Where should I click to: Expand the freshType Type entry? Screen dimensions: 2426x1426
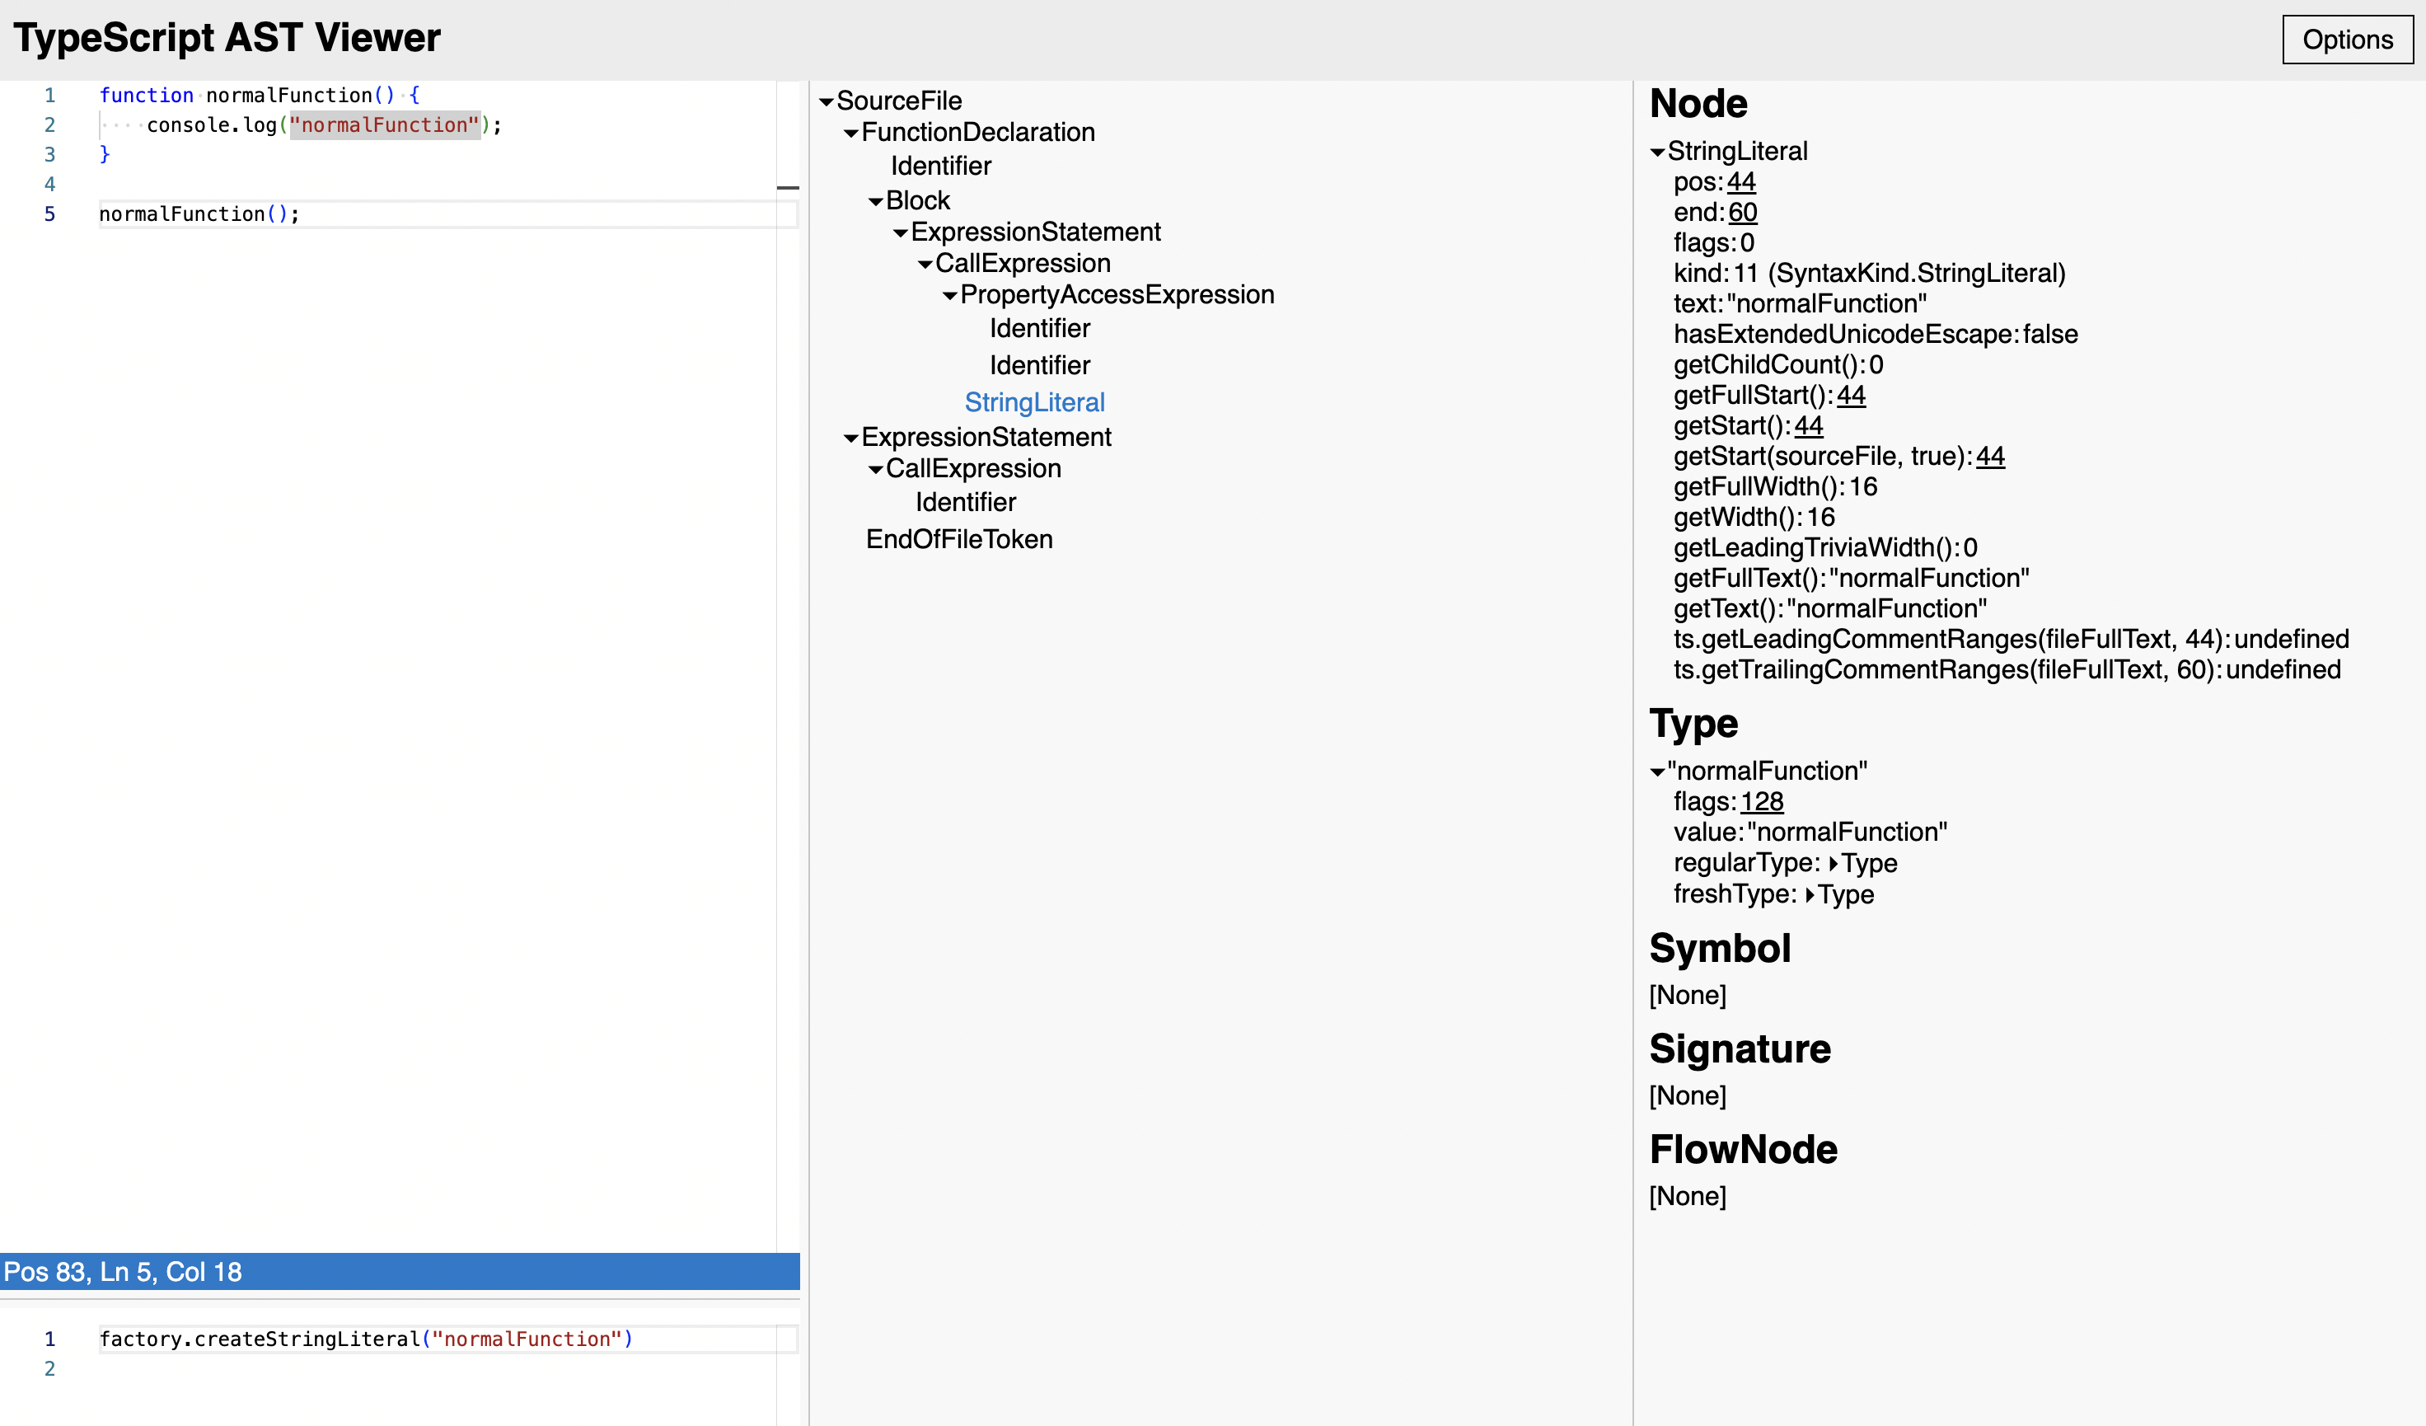(1810, 895)
